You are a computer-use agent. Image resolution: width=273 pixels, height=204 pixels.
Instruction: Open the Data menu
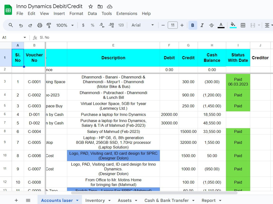(x=92, y=14)
